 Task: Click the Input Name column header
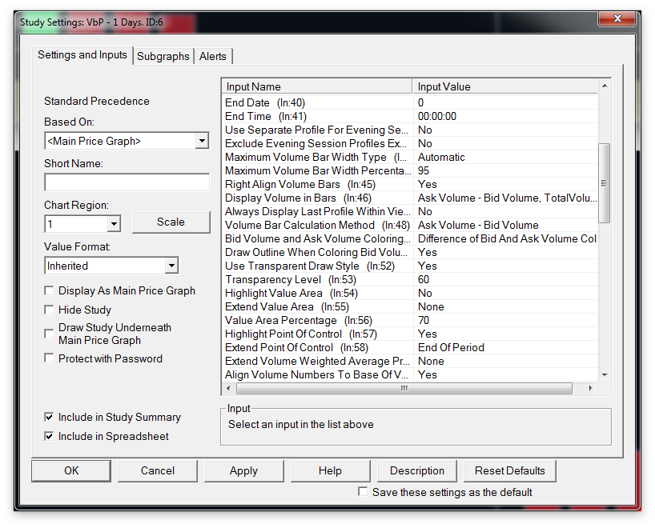pos(317,86)
